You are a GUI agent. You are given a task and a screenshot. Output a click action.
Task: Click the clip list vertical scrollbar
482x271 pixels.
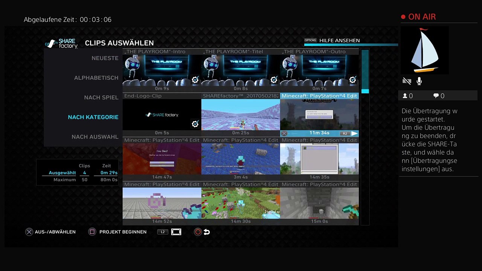pyautogui.click(x=365, y=137)
